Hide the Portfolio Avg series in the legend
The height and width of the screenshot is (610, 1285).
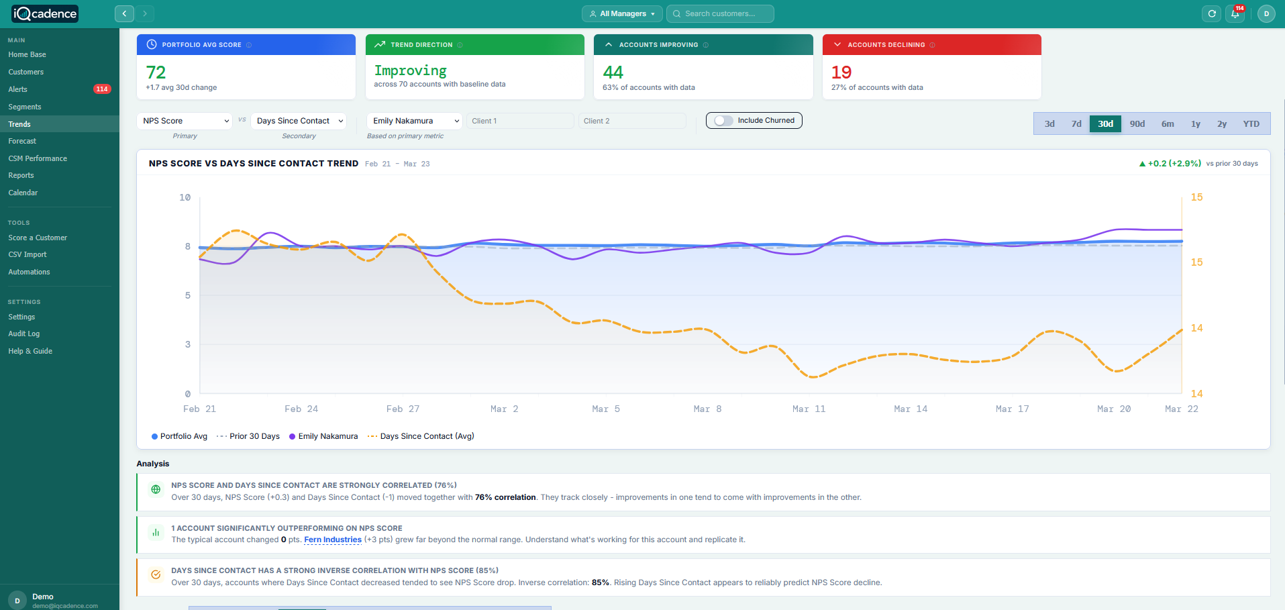(179, 436)
